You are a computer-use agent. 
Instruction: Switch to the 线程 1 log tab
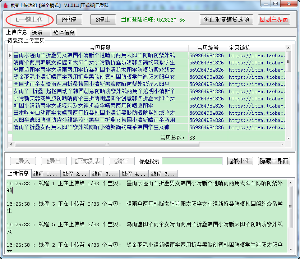46,174
